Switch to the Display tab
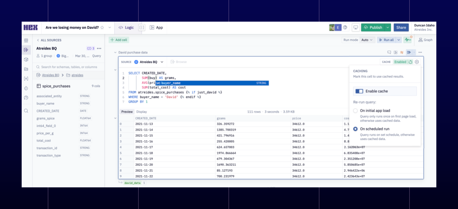Screen dimensions: 458x209 [142, 112]
